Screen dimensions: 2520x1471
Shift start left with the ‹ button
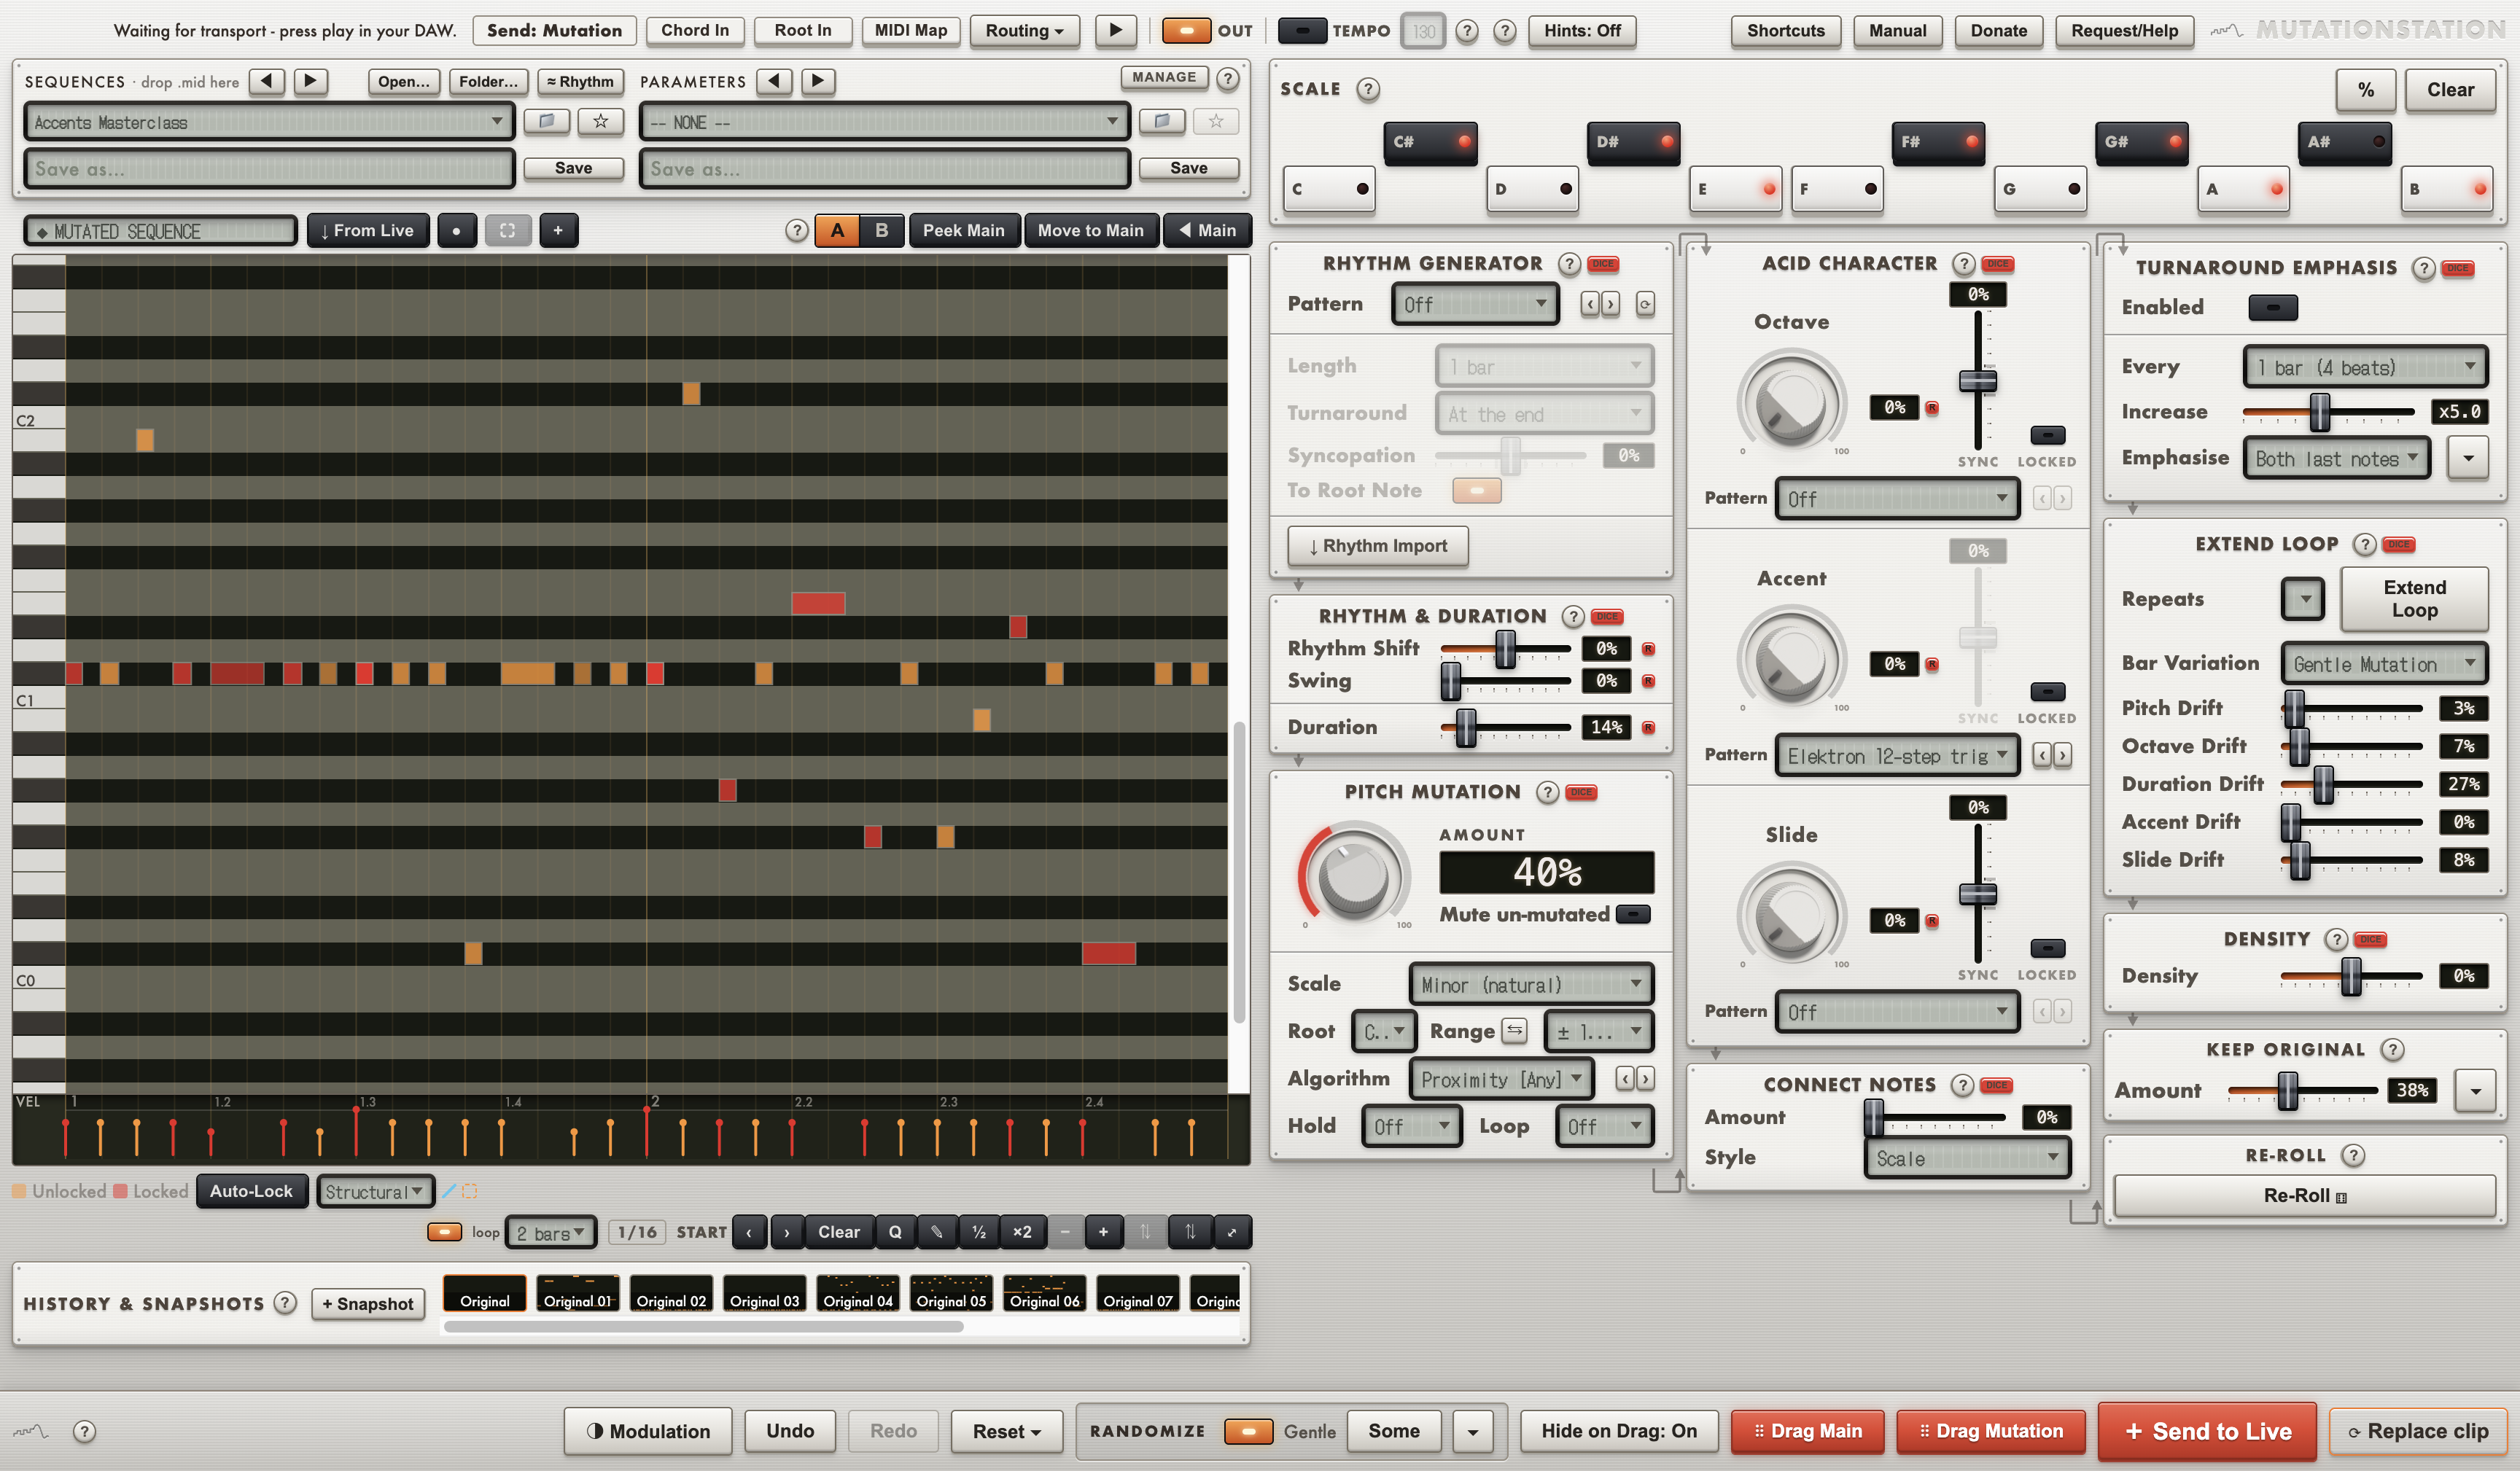tap(749, 1232)
